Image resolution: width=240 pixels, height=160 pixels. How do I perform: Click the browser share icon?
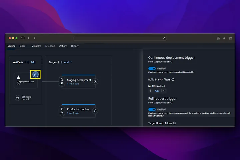pos(218,38)
